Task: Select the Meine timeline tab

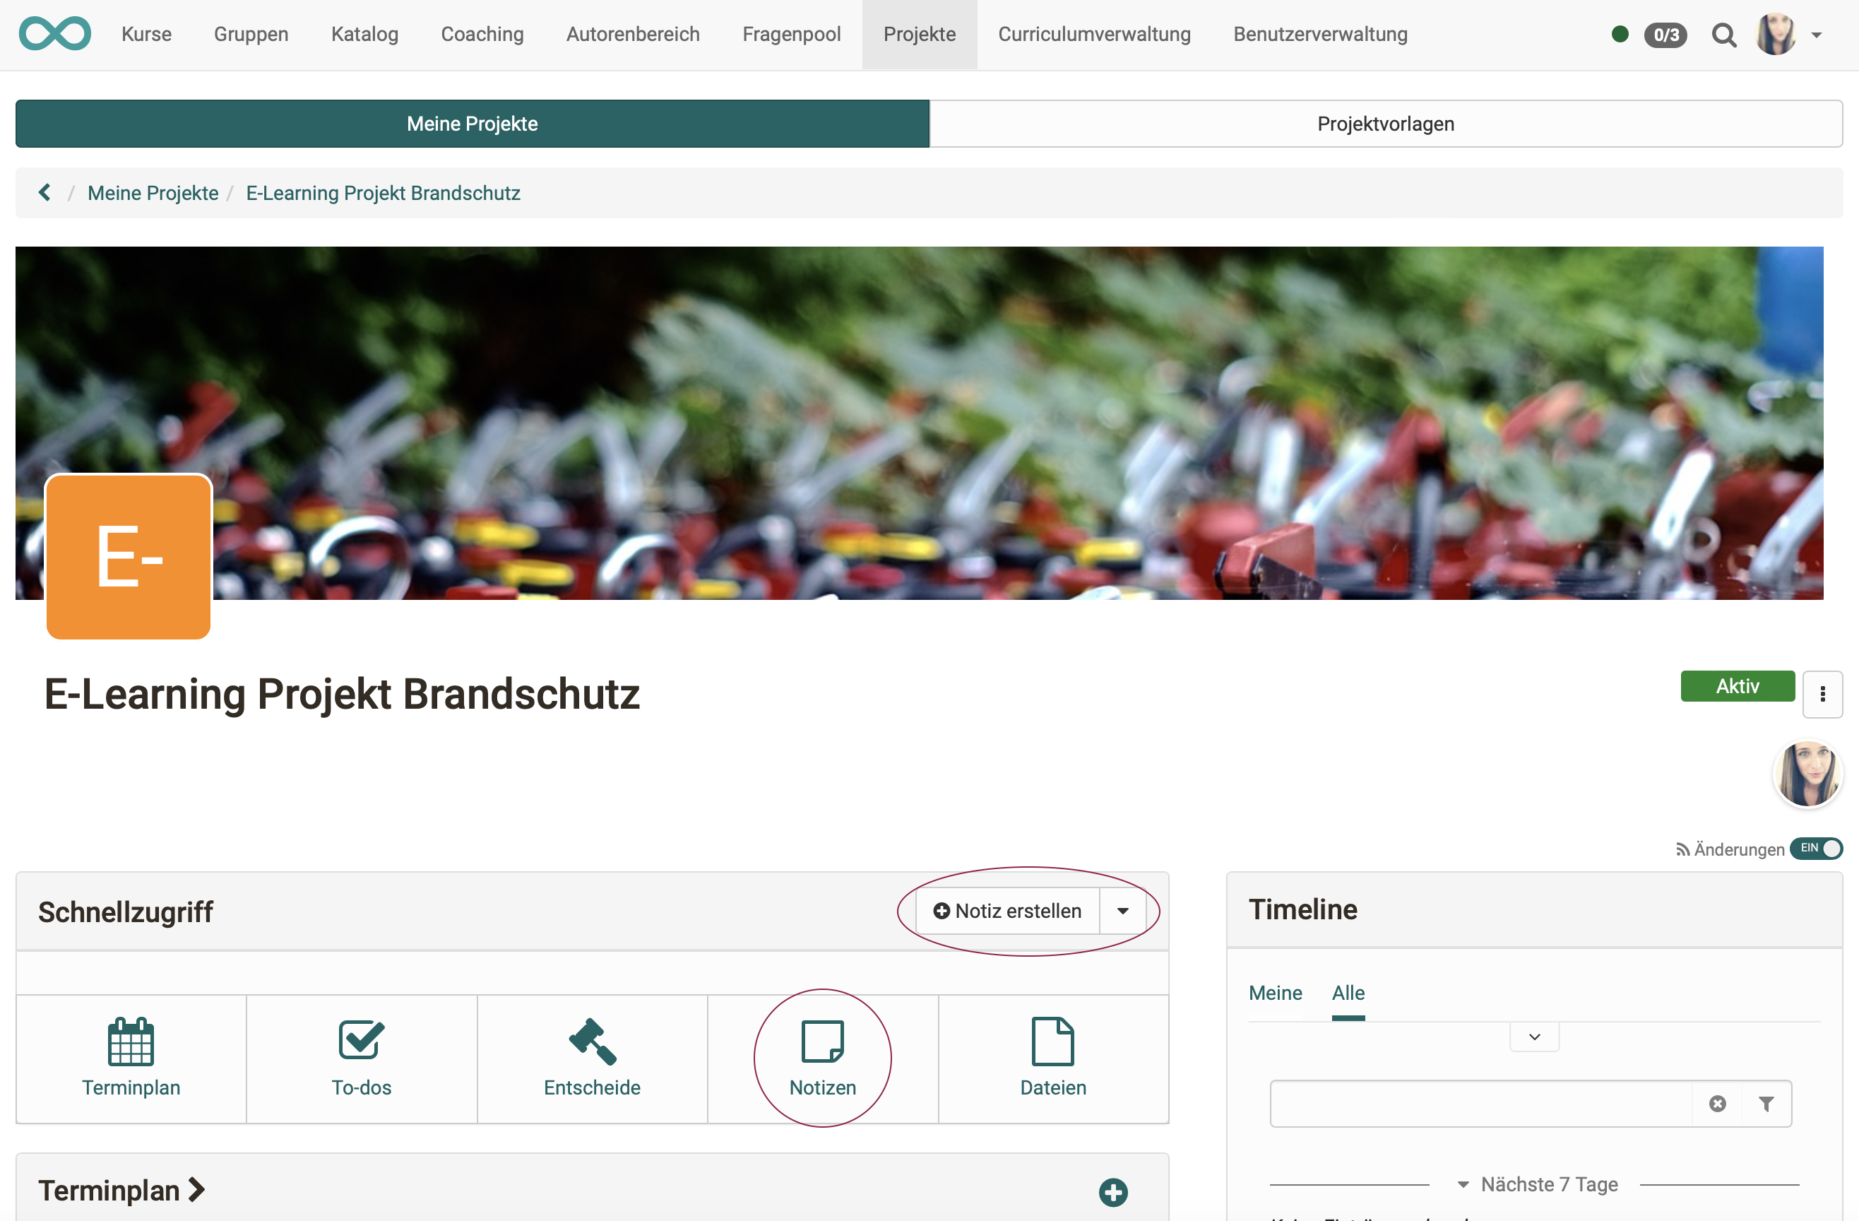Action: [x=1275, y=992]
